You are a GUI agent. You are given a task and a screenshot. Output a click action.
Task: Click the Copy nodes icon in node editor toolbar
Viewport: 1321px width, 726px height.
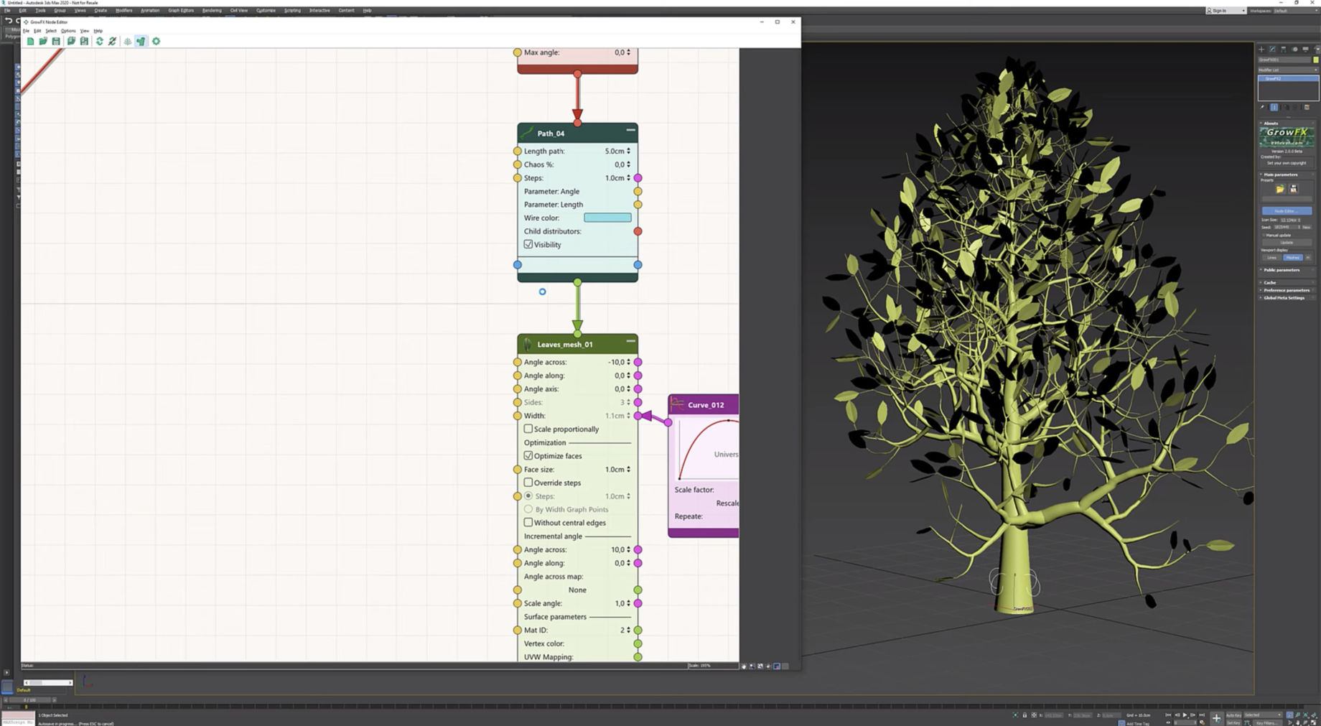[71, 41]
